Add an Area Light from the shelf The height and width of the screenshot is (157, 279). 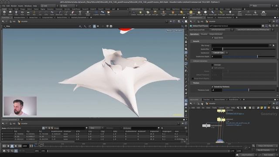click(155, 13)
